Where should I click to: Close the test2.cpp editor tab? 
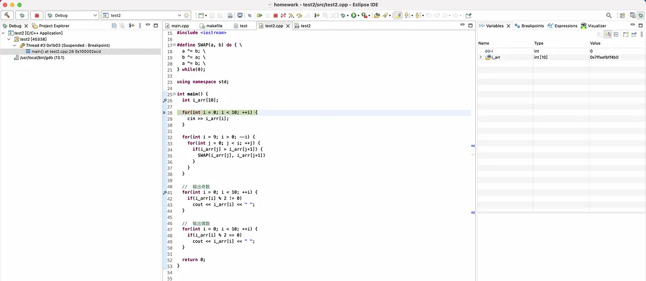pos(288,26)
